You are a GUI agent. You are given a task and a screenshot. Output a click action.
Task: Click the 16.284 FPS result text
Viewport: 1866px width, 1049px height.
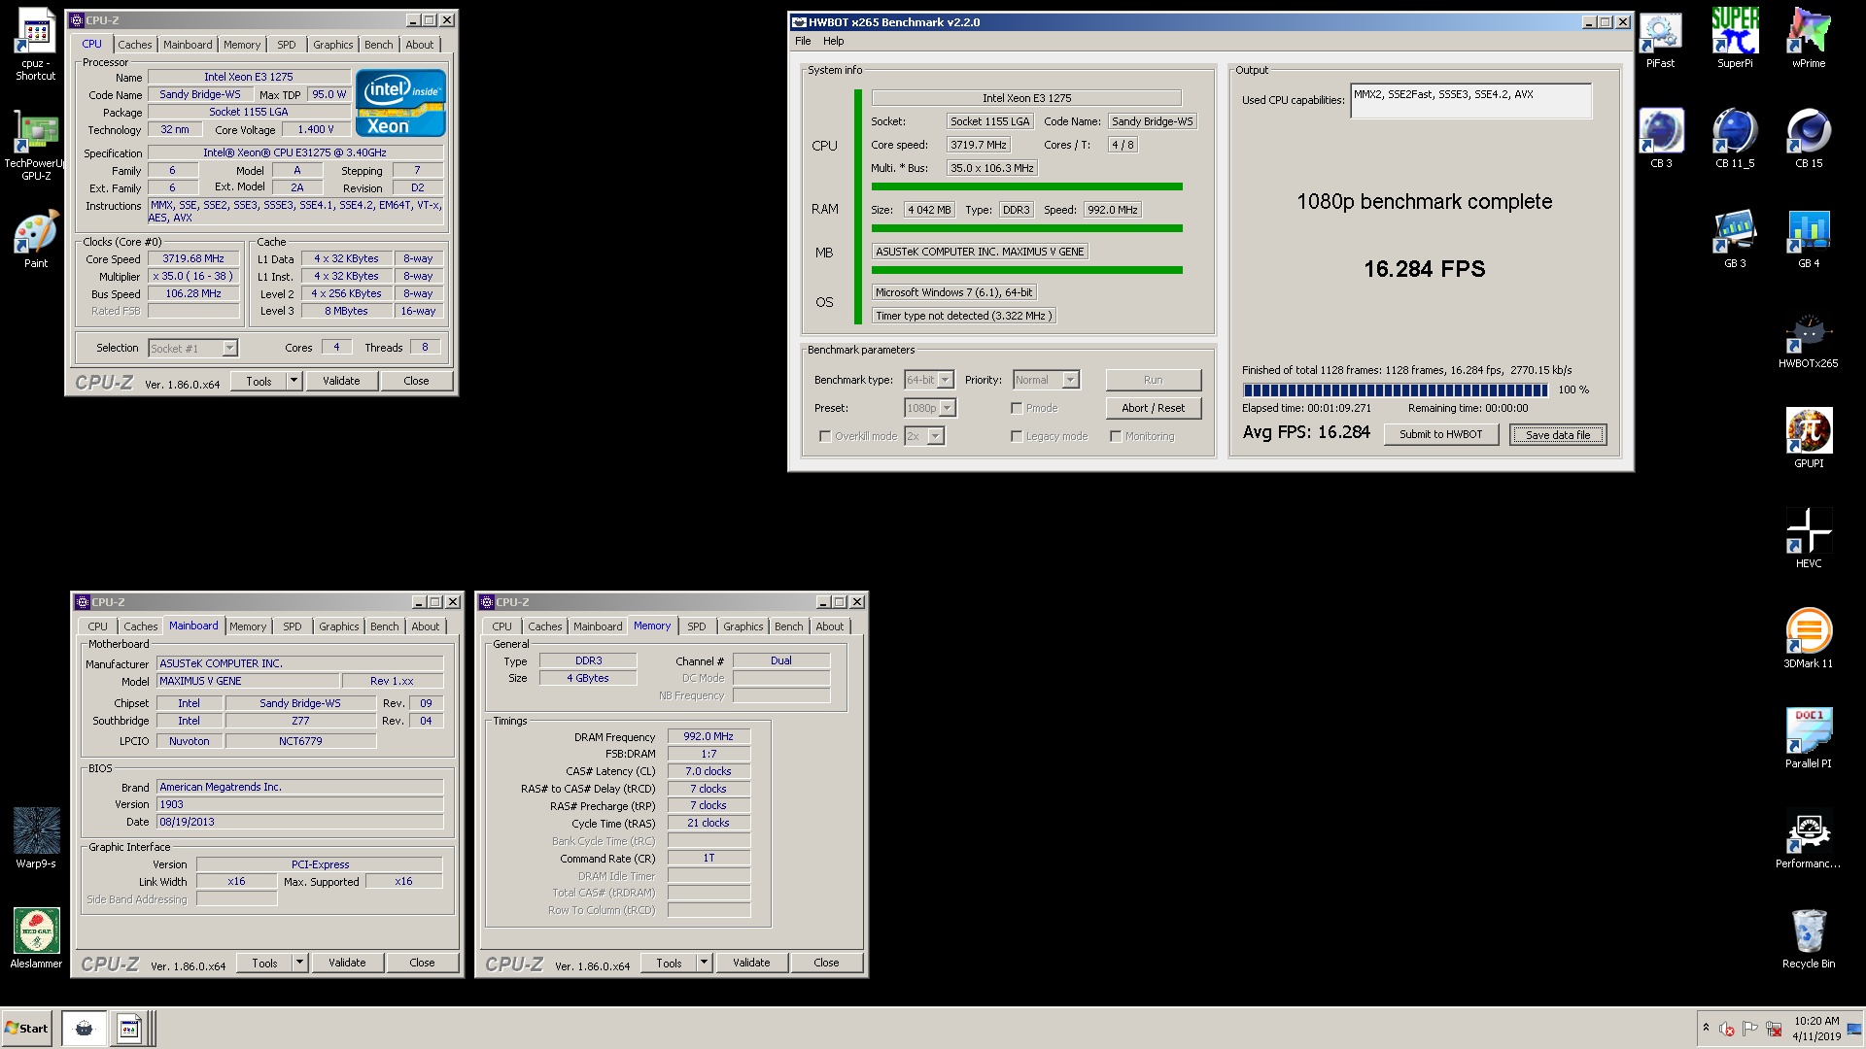(x=1424, y=269)
